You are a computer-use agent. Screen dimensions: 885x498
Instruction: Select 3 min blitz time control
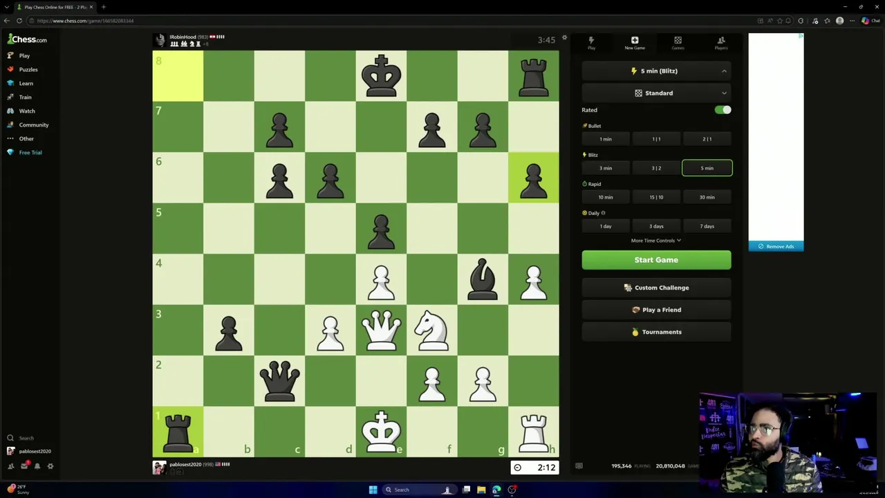606,168
